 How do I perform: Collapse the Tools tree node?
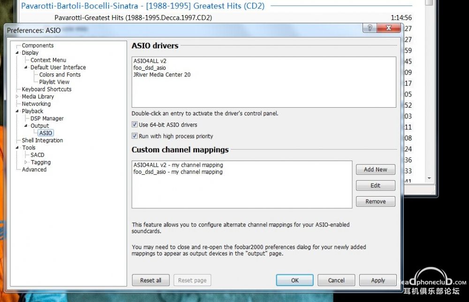coord(17,148)
